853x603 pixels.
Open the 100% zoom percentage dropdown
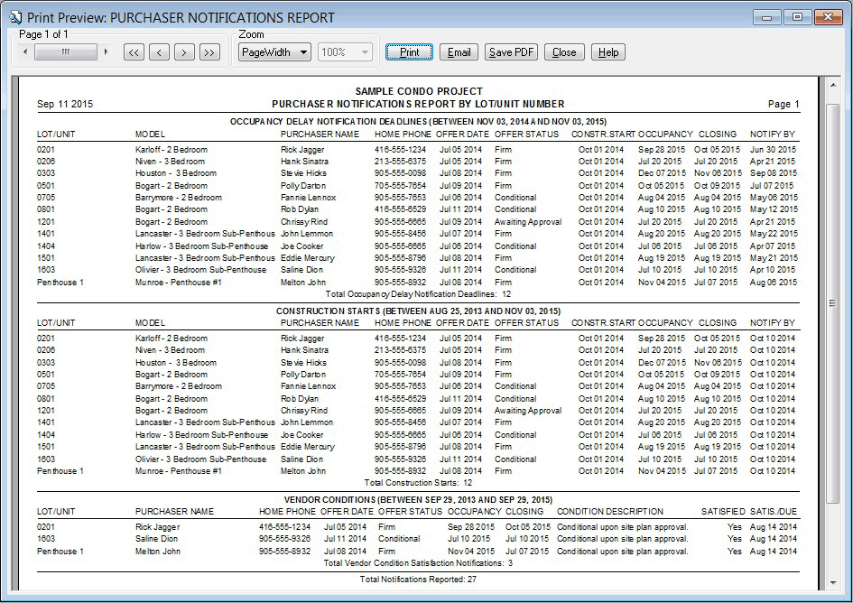[345, 52]
